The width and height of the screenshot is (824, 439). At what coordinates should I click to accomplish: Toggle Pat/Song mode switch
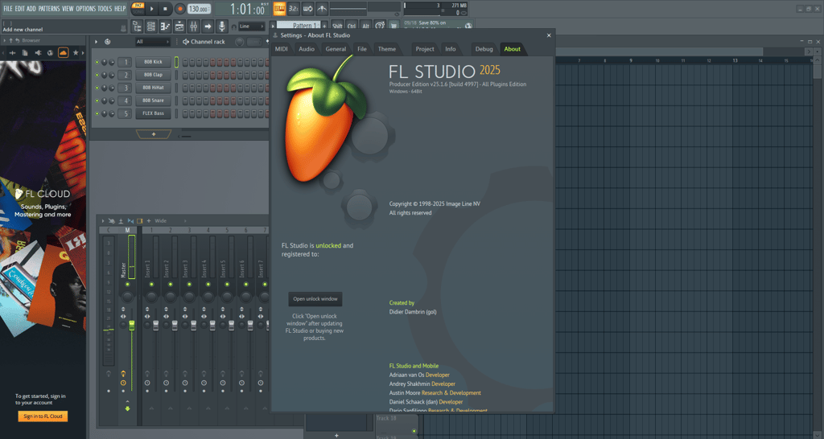138,8
